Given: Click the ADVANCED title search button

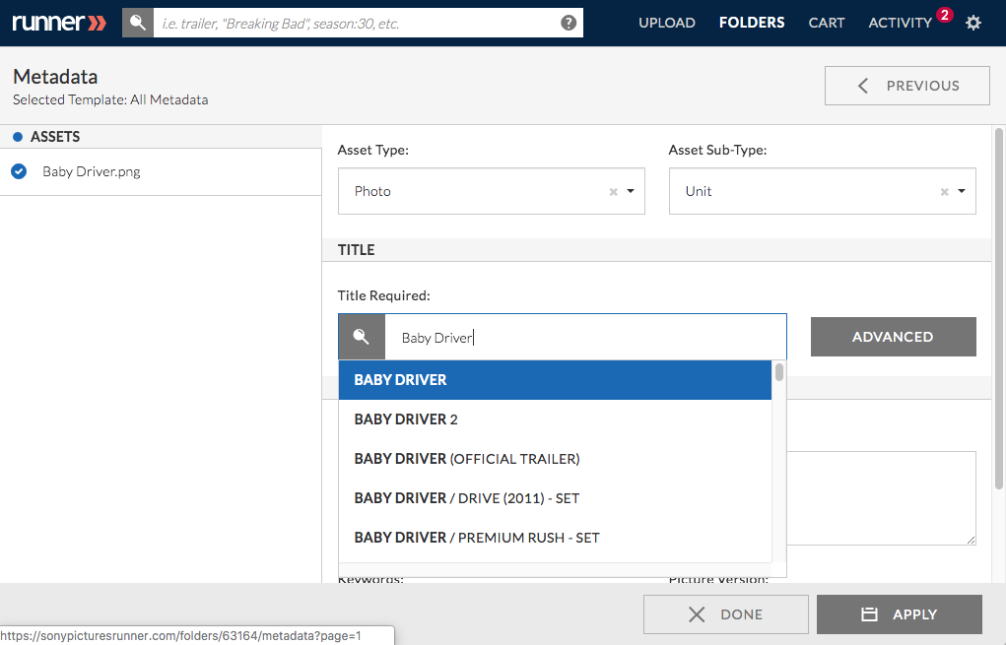Looking at the screenshot, I should pos(893,337).
